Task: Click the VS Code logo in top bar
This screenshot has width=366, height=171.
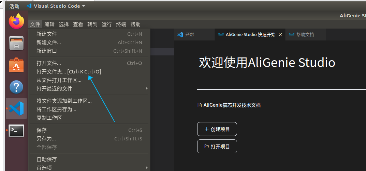Action: [x=29, y=6]
